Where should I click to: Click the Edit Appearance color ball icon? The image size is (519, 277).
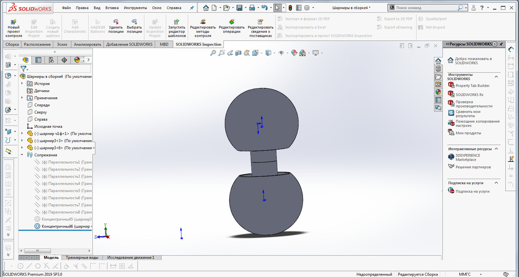point(294,53)
